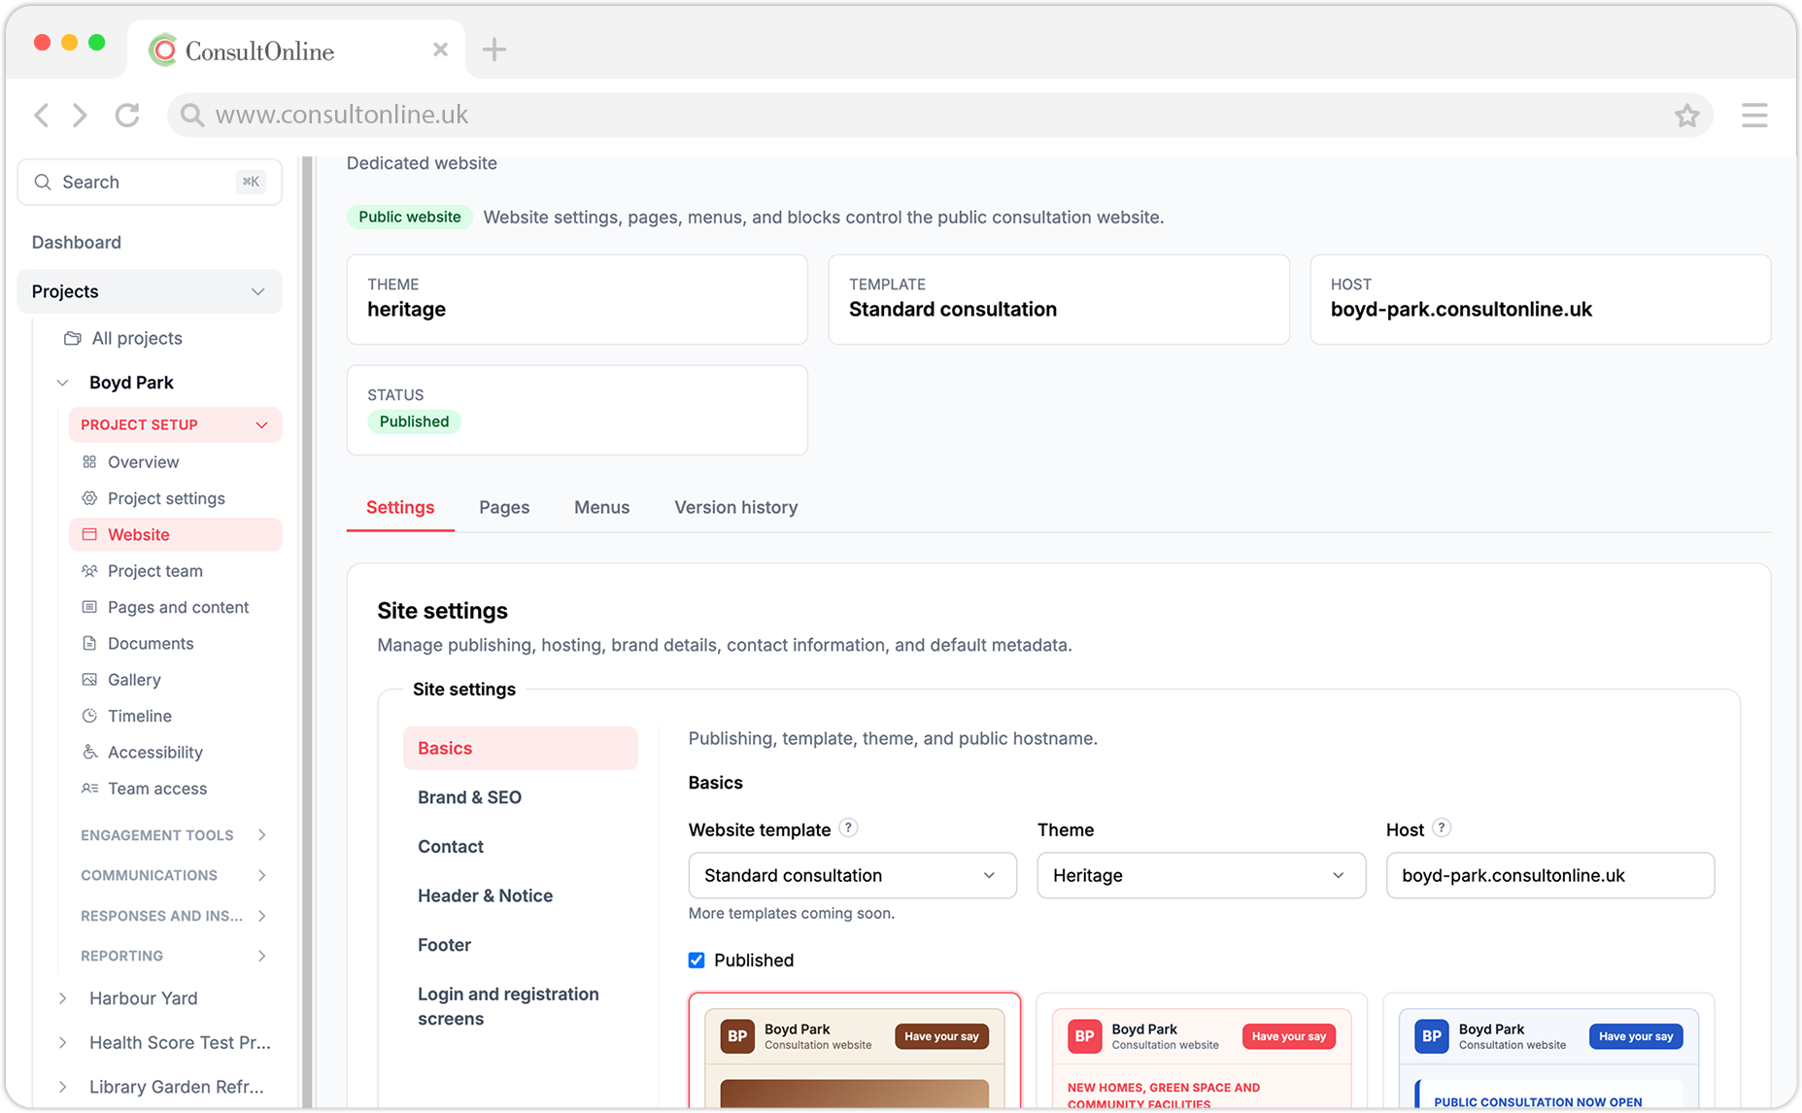Click the Project settings gear icon
The height and width of the screenshot is (1113, 1802).
point(89,498)
